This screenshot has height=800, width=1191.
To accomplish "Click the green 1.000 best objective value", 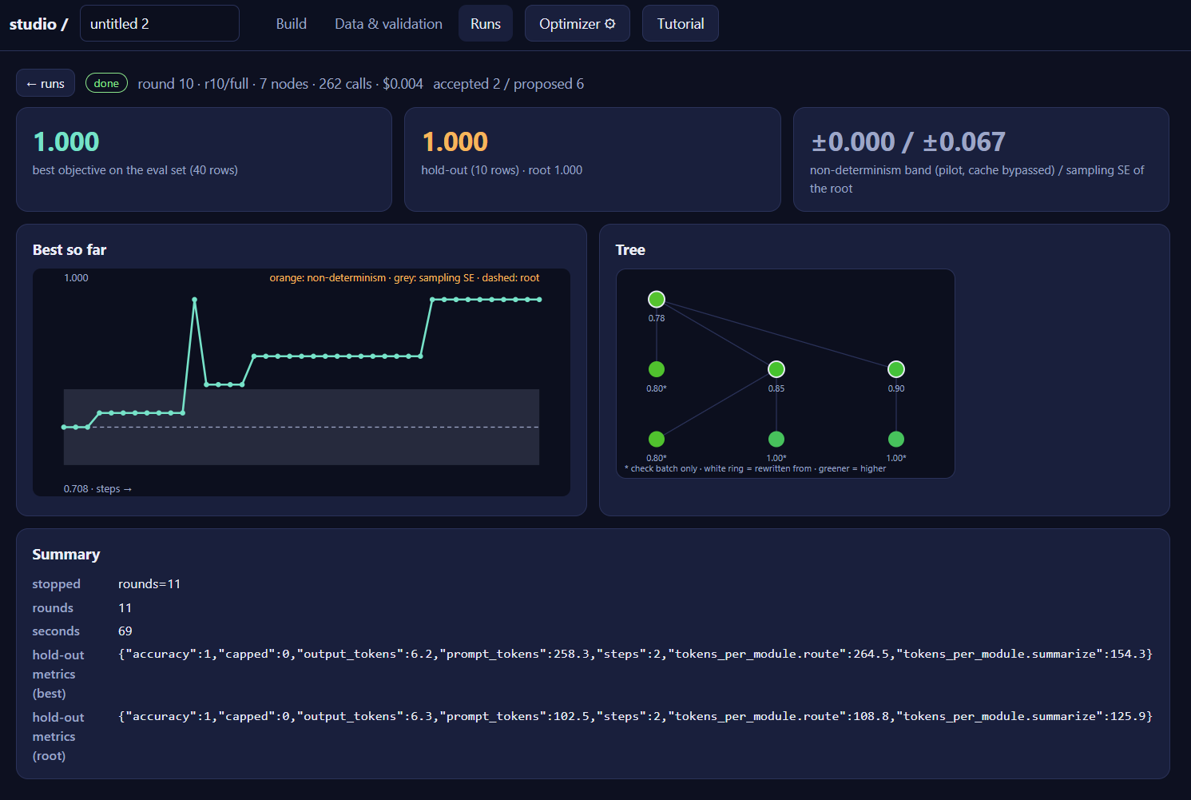I will point(66,141).
